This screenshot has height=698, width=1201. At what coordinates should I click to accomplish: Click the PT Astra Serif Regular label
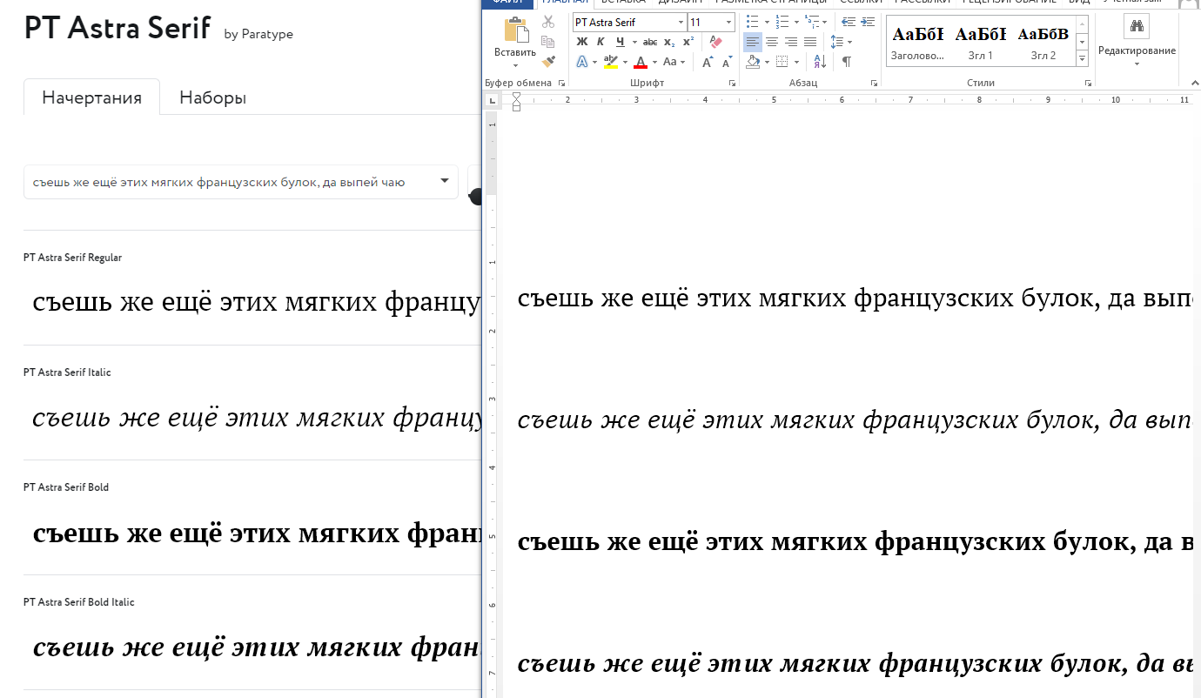click(x=72, y=258)
